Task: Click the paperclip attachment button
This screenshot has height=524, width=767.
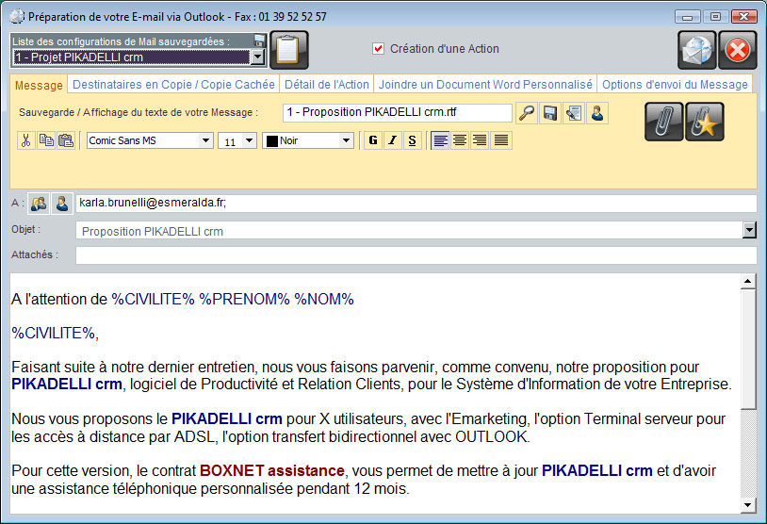Action: coord(664,122)
